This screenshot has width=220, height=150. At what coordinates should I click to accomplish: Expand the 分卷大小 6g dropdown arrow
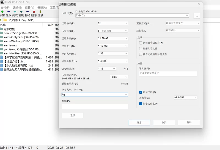(126, 95)
